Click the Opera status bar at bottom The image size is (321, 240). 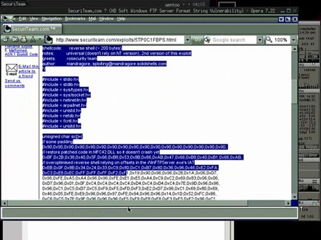(x=149, y=213)
